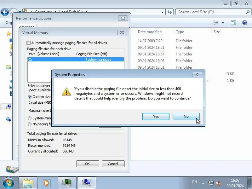Sort files by Date modified column
Image resolution: width=252 pixels, height=189 pixels.
pyautogui.click(x=150, y=32)
